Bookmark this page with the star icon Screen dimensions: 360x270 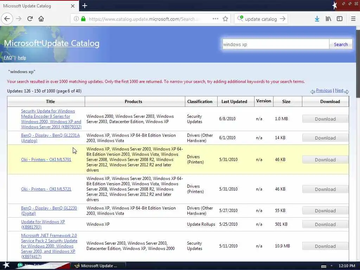225,19
